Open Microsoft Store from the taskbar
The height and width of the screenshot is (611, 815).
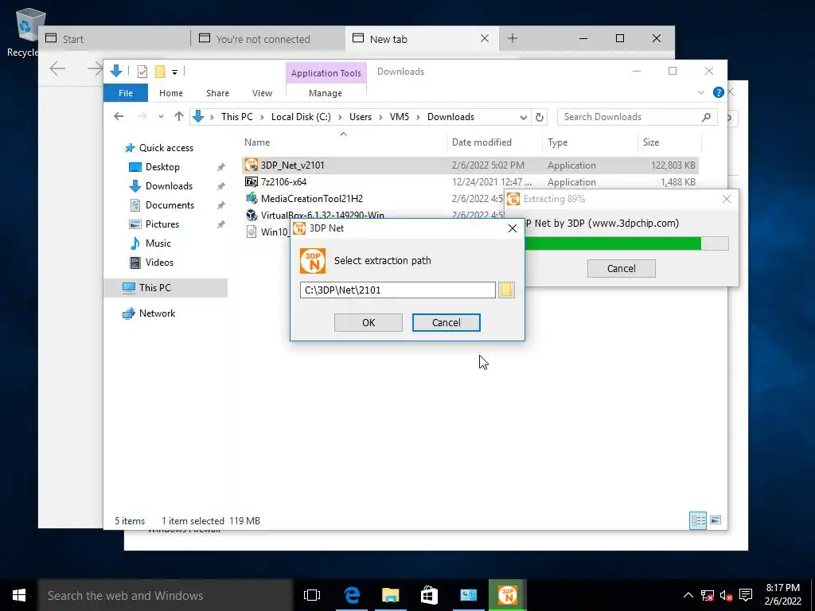pyautogui.click(x=429, y=595)
